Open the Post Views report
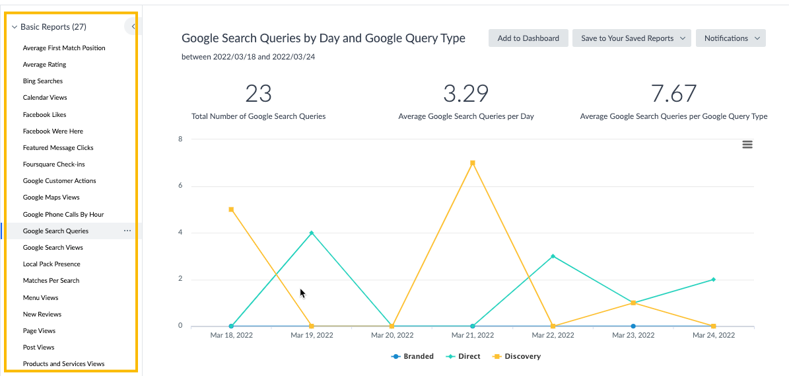789x376 pixels. [x=38, y=348]
